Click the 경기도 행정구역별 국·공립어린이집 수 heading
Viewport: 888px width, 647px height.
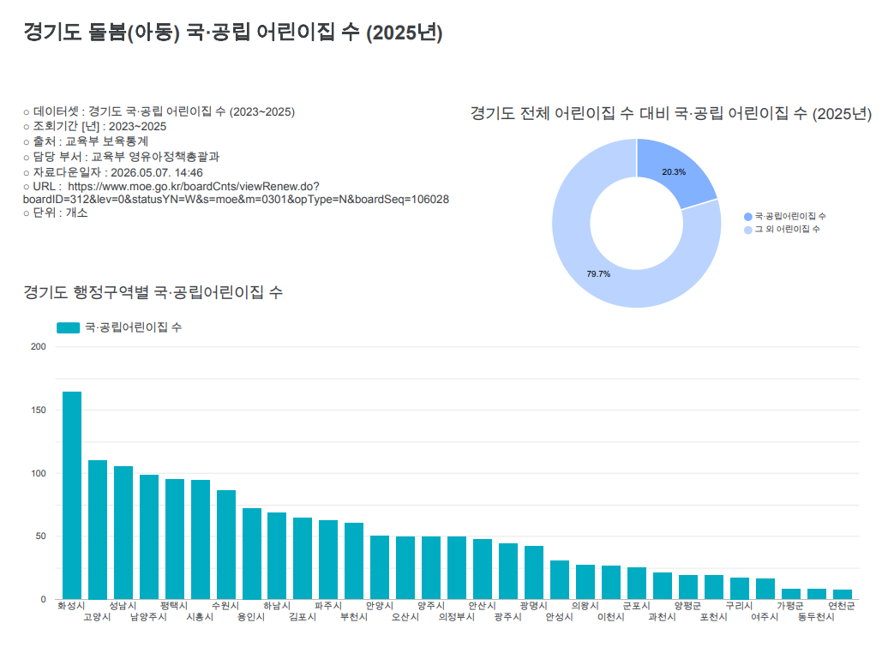[153, 292]
